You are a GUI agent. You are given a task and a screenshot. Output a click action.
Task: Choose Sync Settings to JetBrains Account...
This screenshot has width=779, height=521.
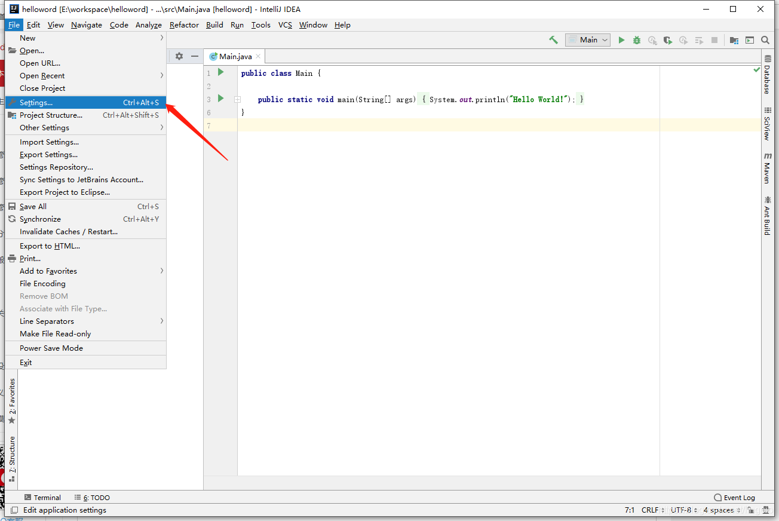click(x=85, y=179)
